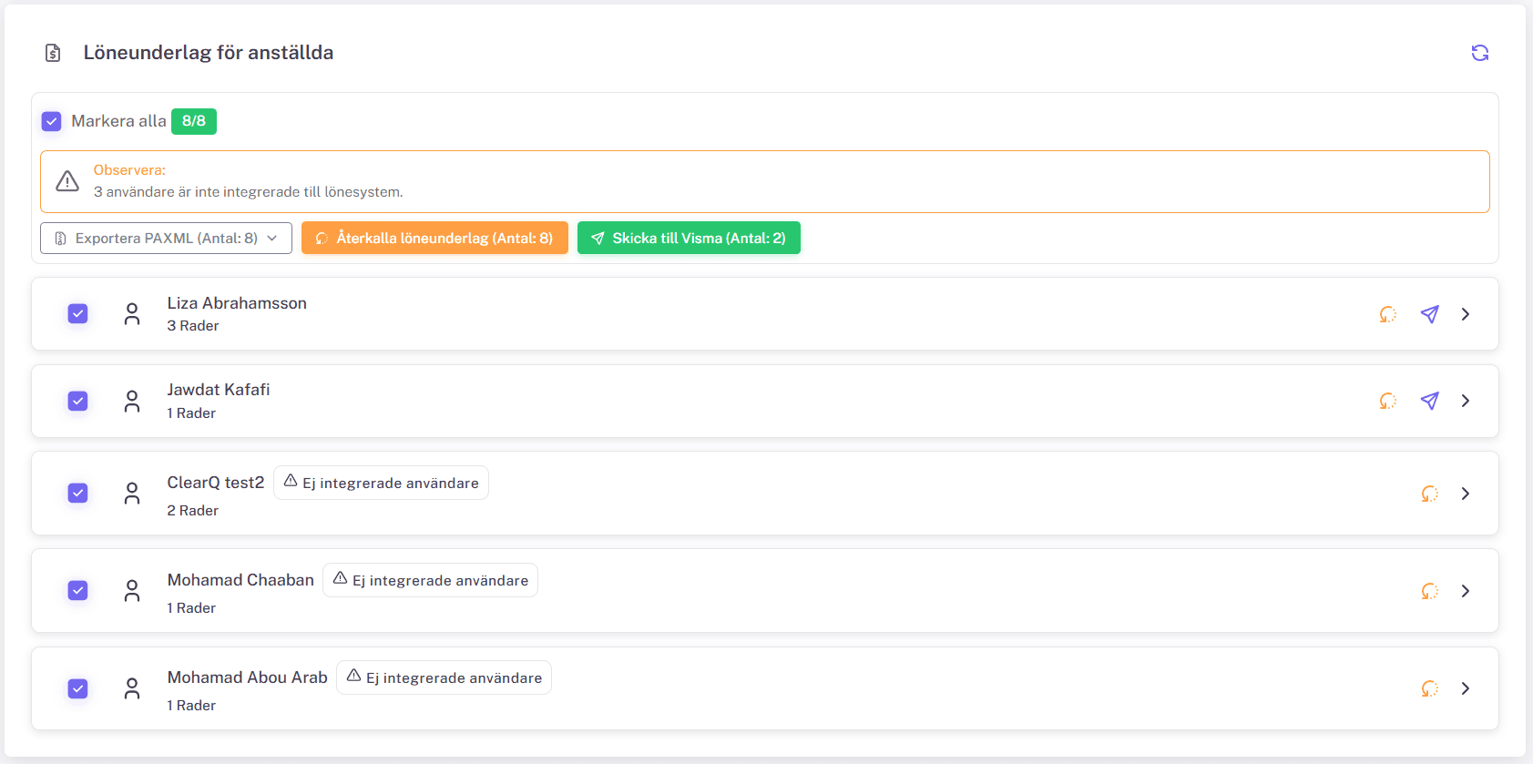Screen dimensions: 1533x764
Task: Toggle the checkbox for Mohamad Abou Arab
Action: click(78, 688)
